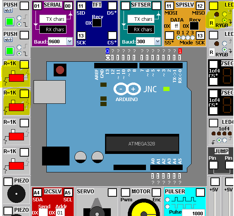Click the R color box in the top LED device
234x216 pixels.
coord(212,23)
